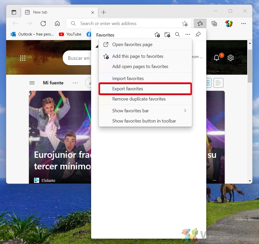Toggle Show favorites button in toolbar

144,121
